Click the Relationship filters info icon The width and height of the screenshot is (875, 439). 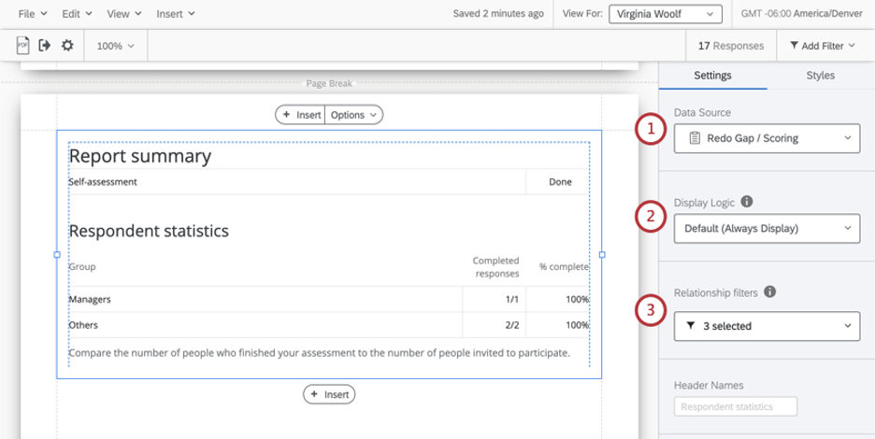tap(770, 291)
